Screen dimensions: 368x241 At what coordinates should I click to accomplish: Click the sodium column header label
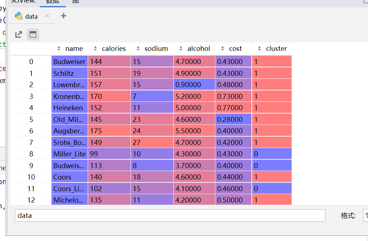coord(156,49)
